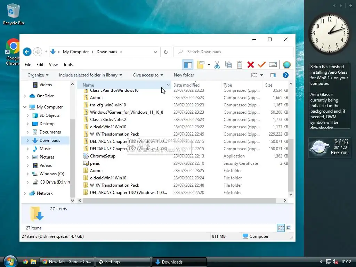Open the Tools menu

click(x=68, y=65)
